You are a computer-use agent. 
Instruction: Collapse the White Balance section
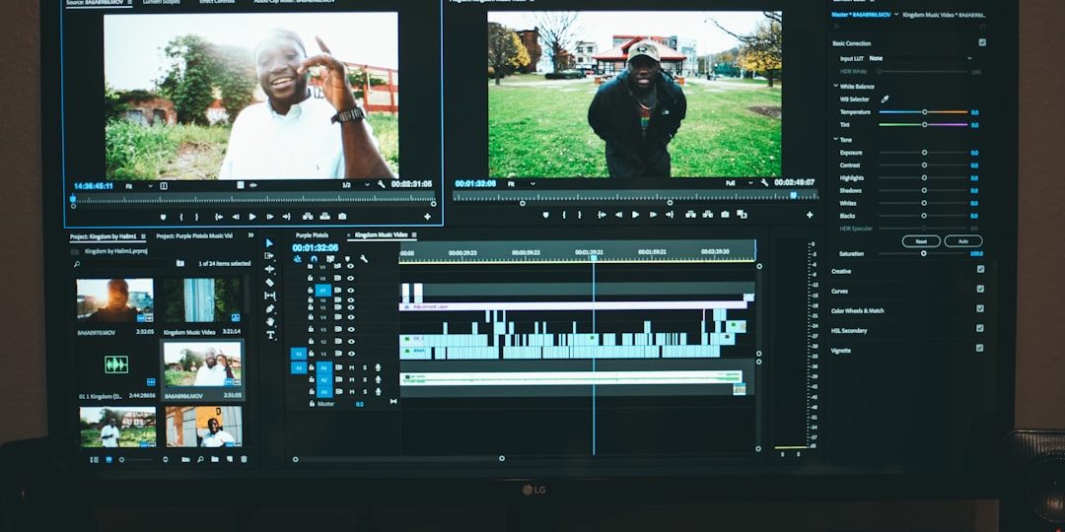[836, 87]
